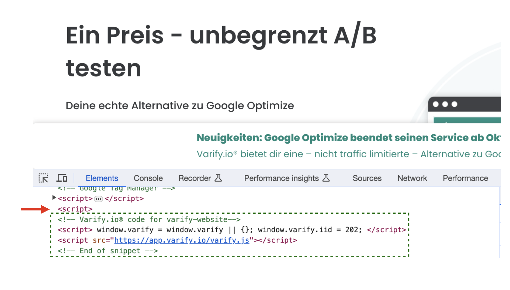Select the window.varify.iid script line
The width and height of the screenshot is (510, 290).
pyautogui.click(x=232, y=230)
